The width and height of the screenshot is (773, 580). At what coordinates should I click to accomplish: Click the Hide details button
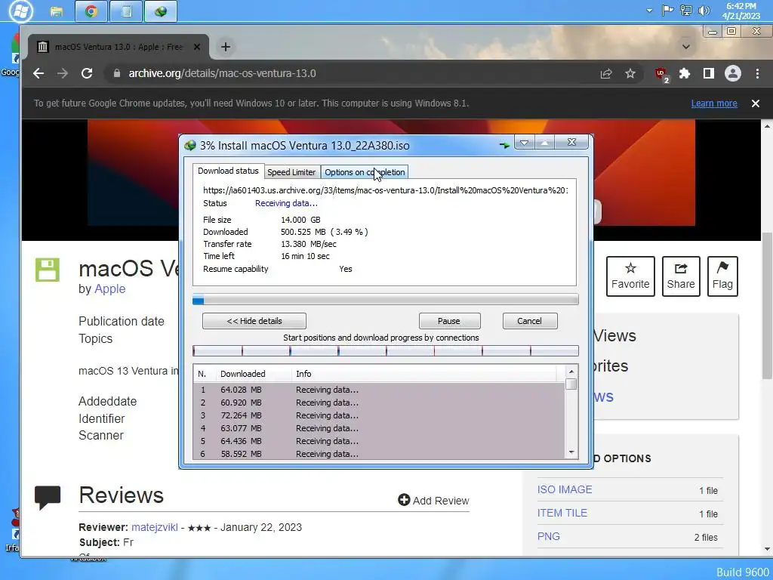point(254,321)
